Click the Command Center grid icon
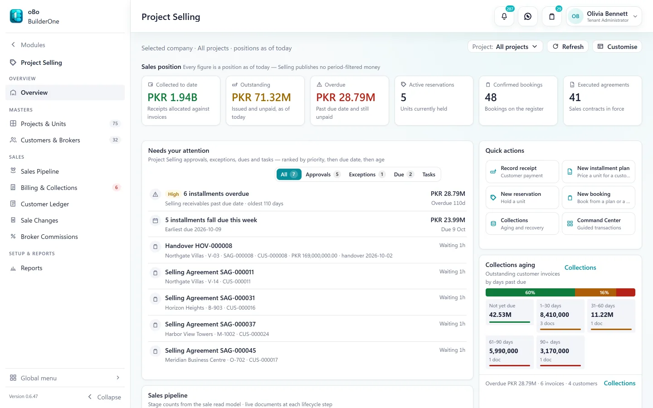This screenshot has height=408, width=653. coord(570,224)
